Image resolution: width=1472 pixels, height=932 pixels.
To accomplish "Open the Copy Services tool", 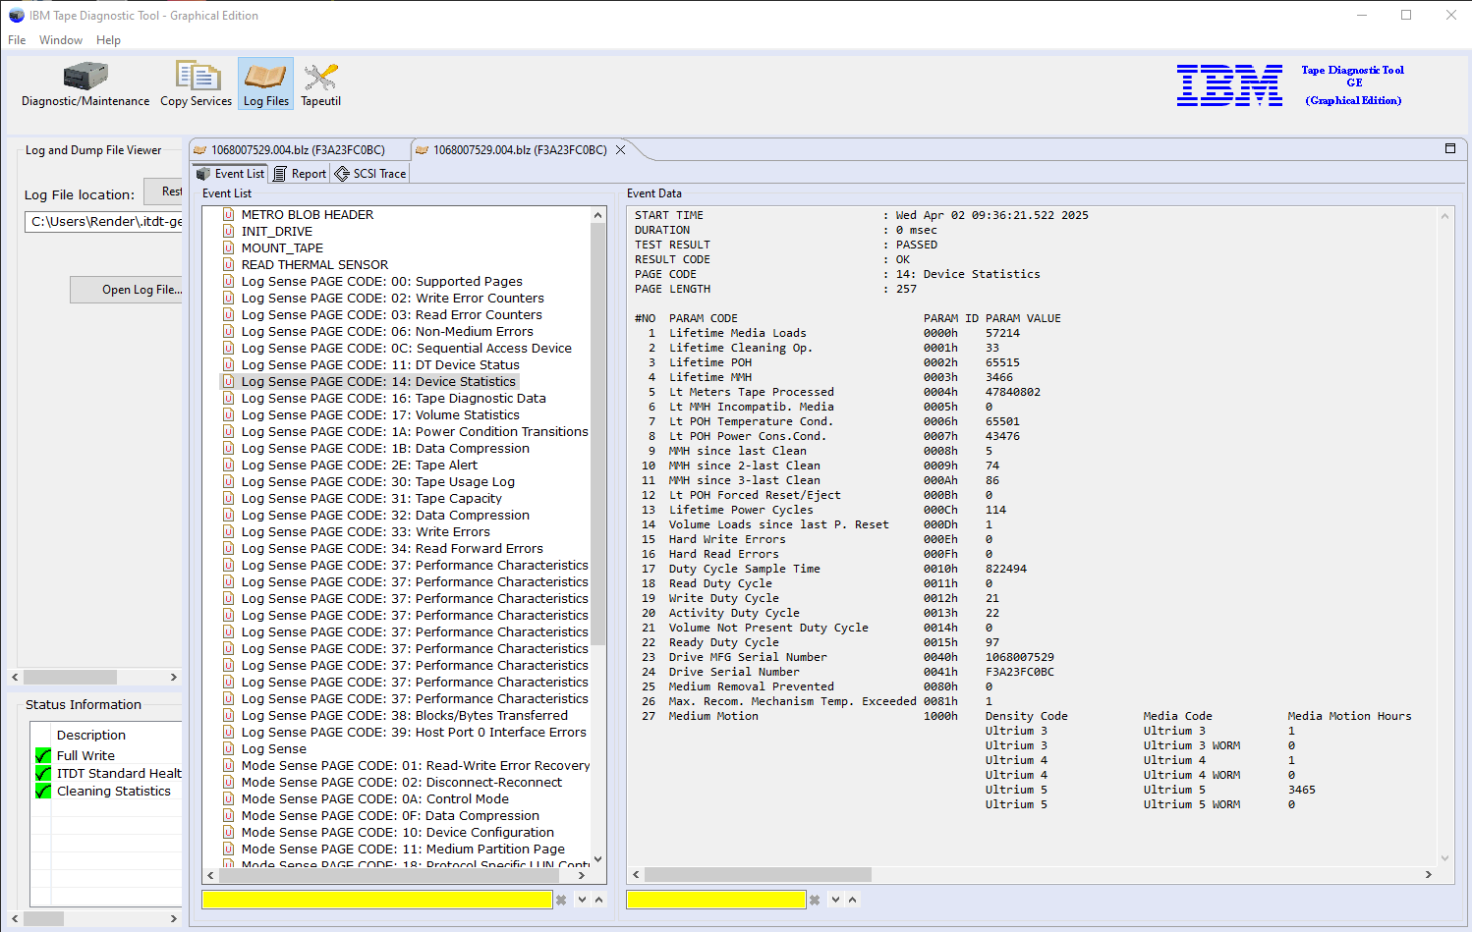I will pos(197,84).
